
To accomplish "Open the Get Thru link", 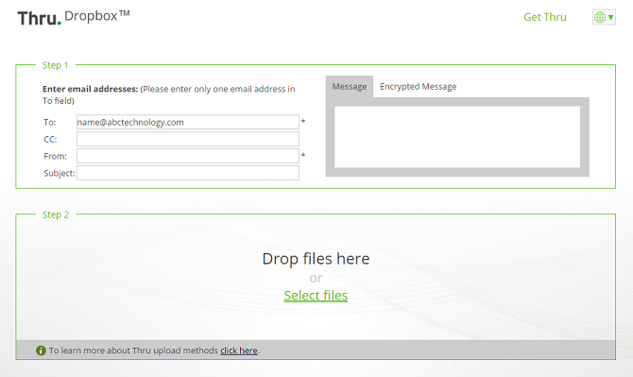I will tap(544, 17).
